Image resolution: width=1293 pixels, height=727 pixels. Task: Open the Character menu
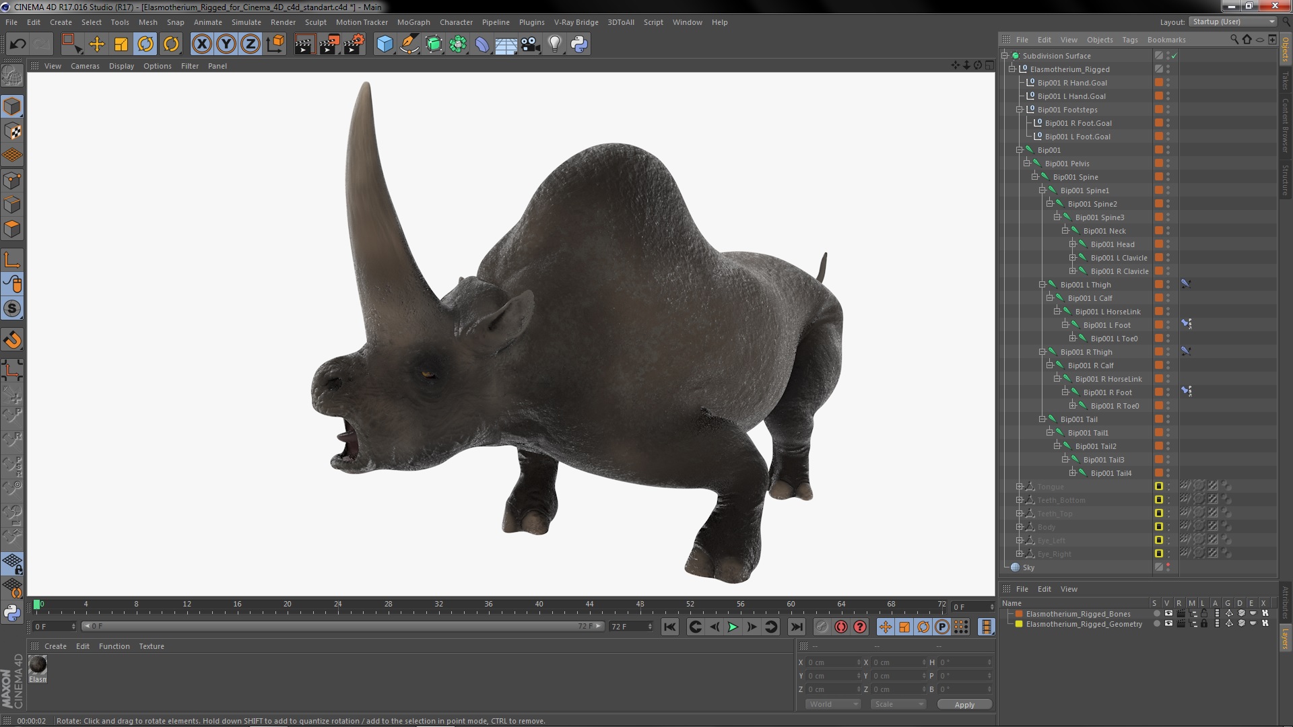click(x=456, y=22)
